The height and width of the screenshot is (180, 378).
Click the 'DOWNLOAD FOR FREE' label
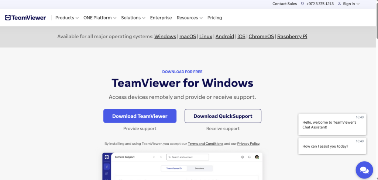tap(182, 72)
